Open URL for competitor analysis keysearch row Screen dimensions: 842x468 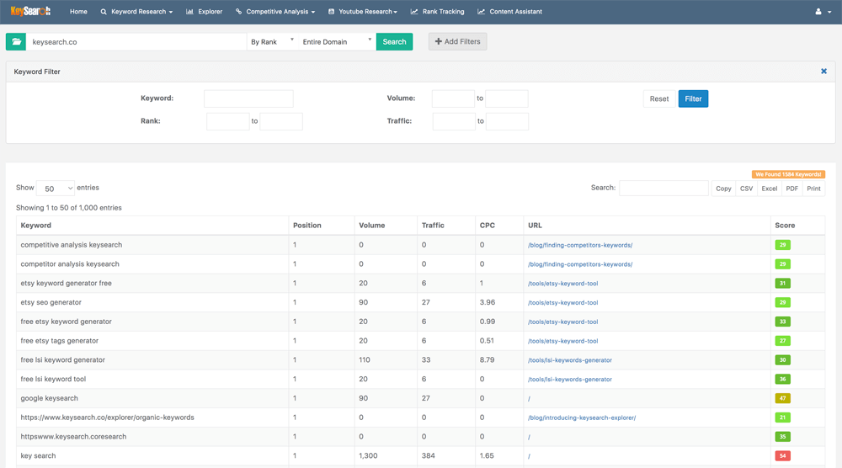[580, 264]
